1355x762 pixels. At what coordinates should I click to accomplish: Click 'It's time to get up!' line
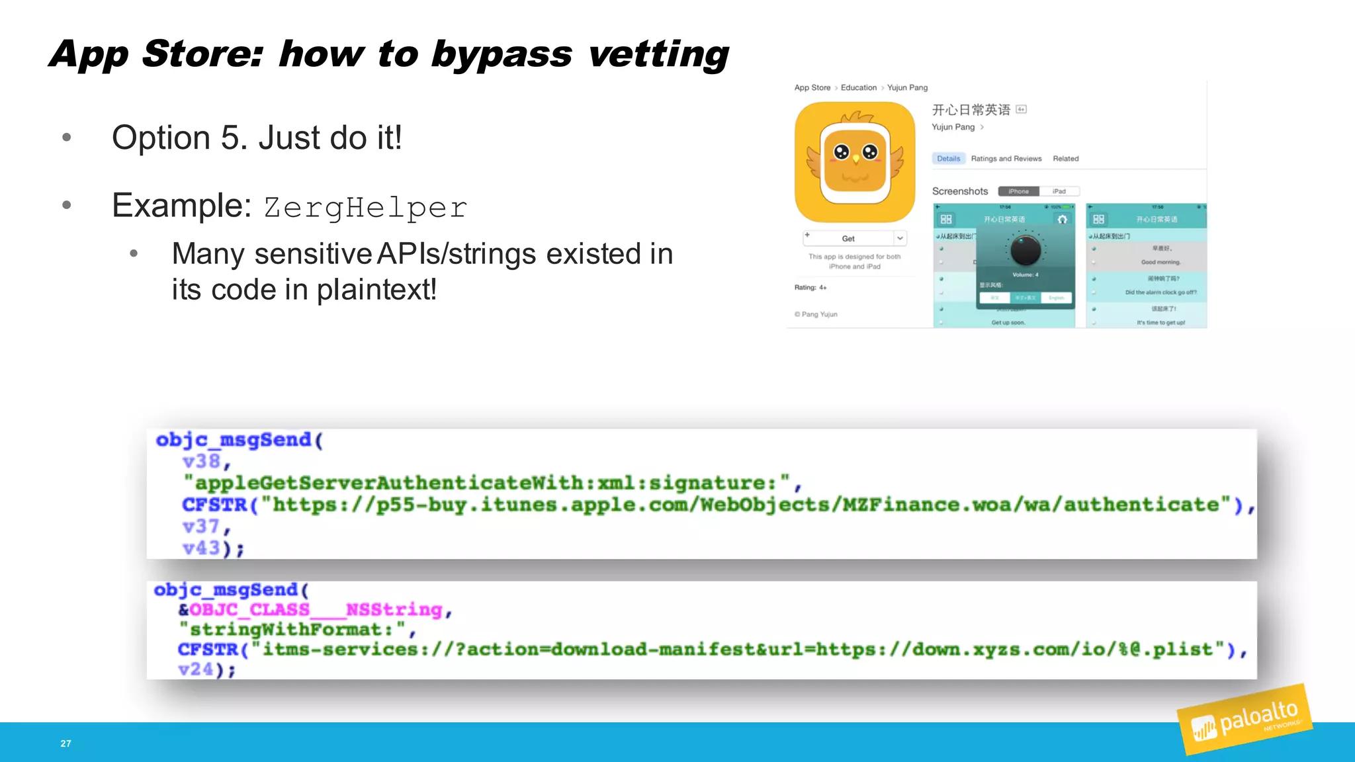pos(1160,323)
